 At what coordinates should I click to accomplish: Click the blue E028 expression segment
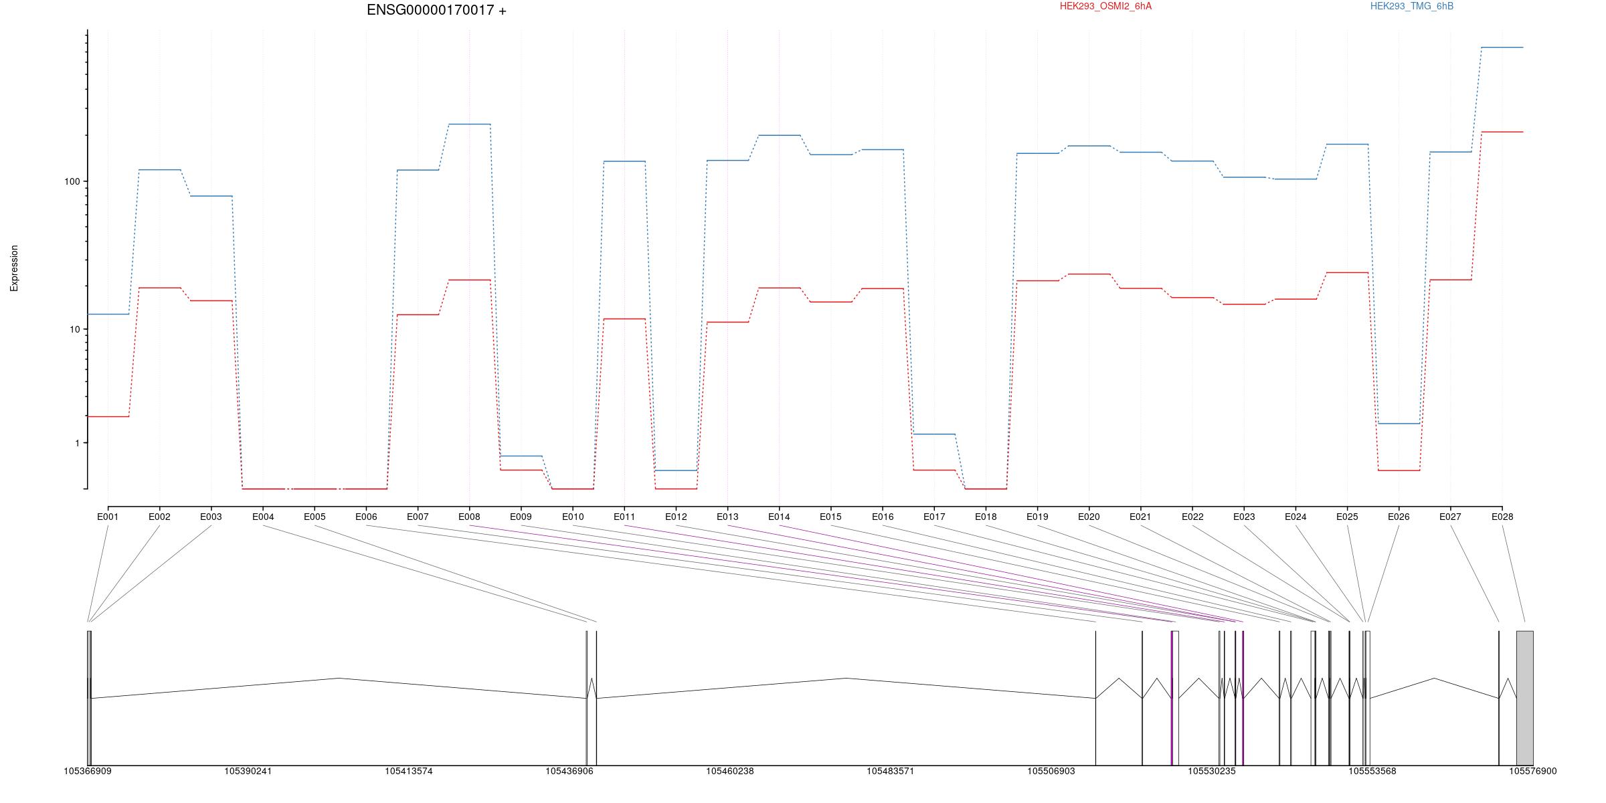[x=1502, y=48]
